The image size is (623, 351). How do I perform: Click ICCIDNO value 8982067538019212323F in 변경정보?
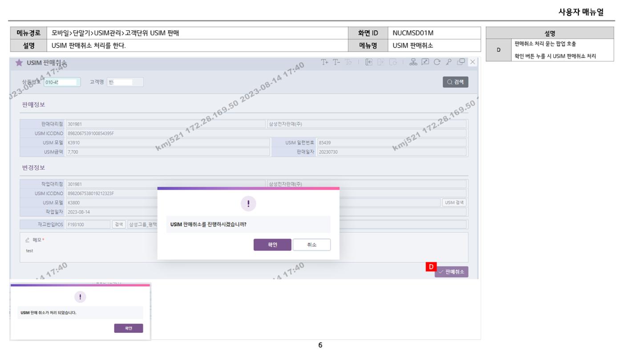[x=91, y=193]
